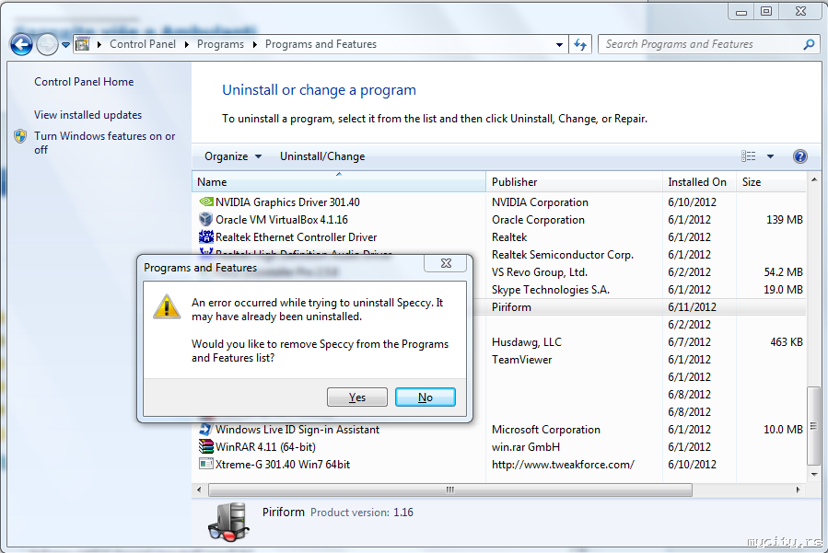This screenshot has width=828, height=553.
Task: Click WinRAR 4.11 (64-bit) name
Action: pyautogui.click(x=265, y=447)
